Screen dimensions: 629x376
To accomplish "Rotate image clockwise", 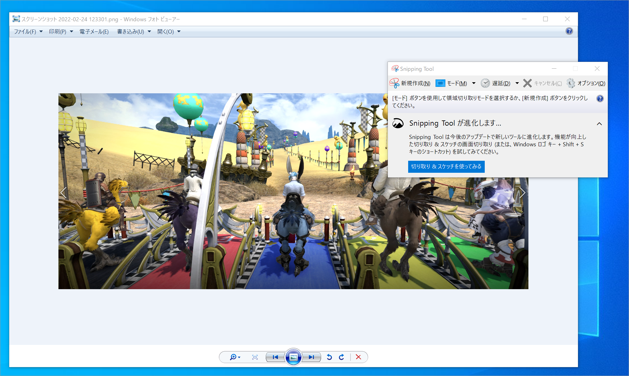I will 341,357.
